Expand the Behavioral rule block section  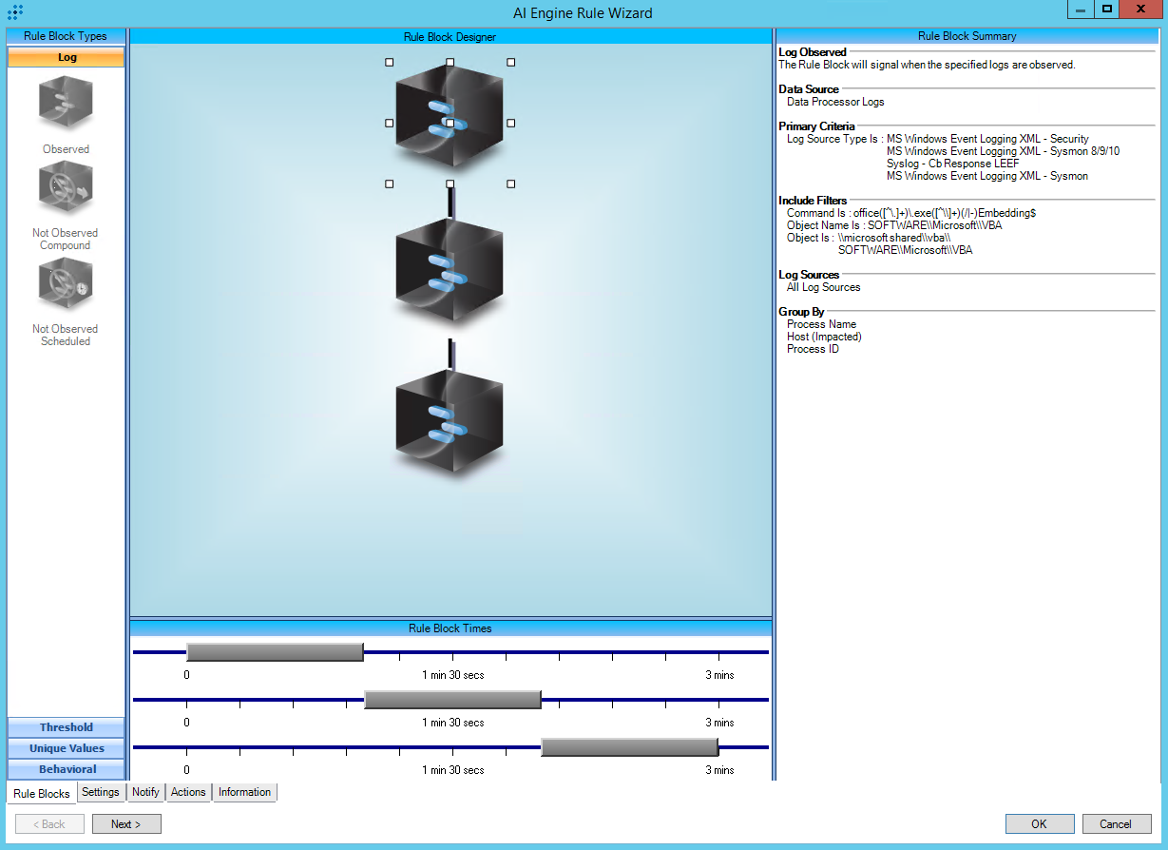67,769
